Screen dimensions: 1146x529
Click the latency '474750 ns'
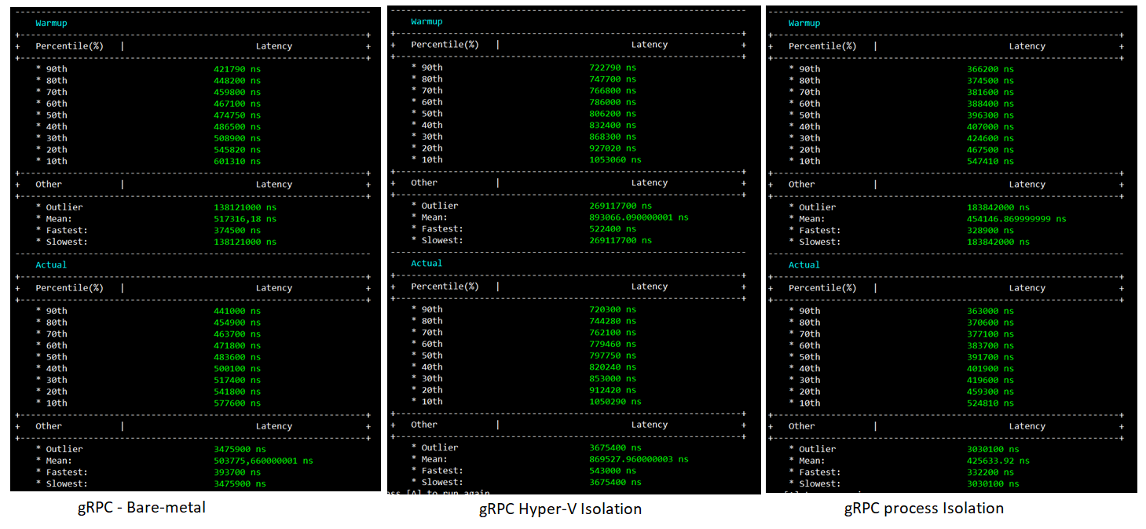pos(237,115)
